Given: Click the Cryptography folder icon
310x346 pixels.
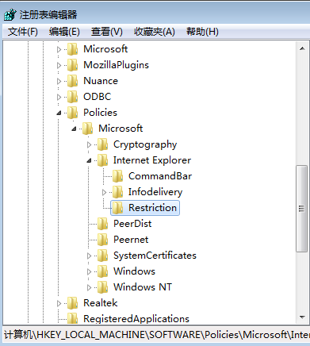Looking at the screenshot, I should [x=102, y=144].
